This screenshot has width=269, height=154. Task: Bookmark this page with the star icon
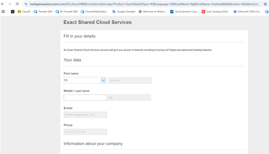pos(265,4)
